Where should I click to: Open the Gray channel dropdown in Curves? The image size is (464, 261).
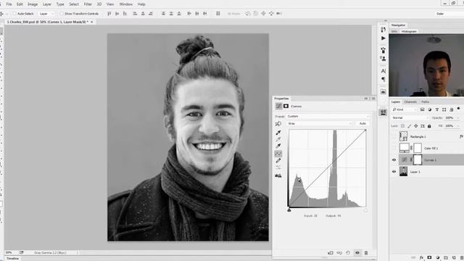point(320,123)
